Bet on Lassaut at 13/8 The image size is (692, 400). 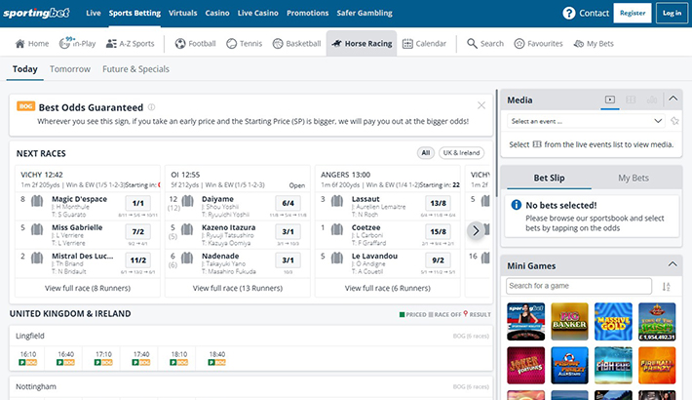tap(438, 203)
